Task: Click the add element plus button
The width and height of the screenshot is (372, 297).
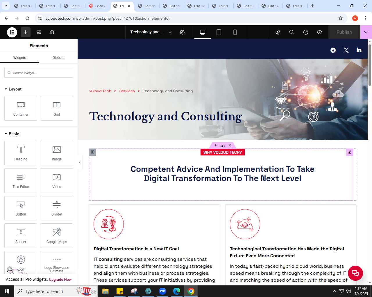Action: pyautogui.click(x=26, y=32)
